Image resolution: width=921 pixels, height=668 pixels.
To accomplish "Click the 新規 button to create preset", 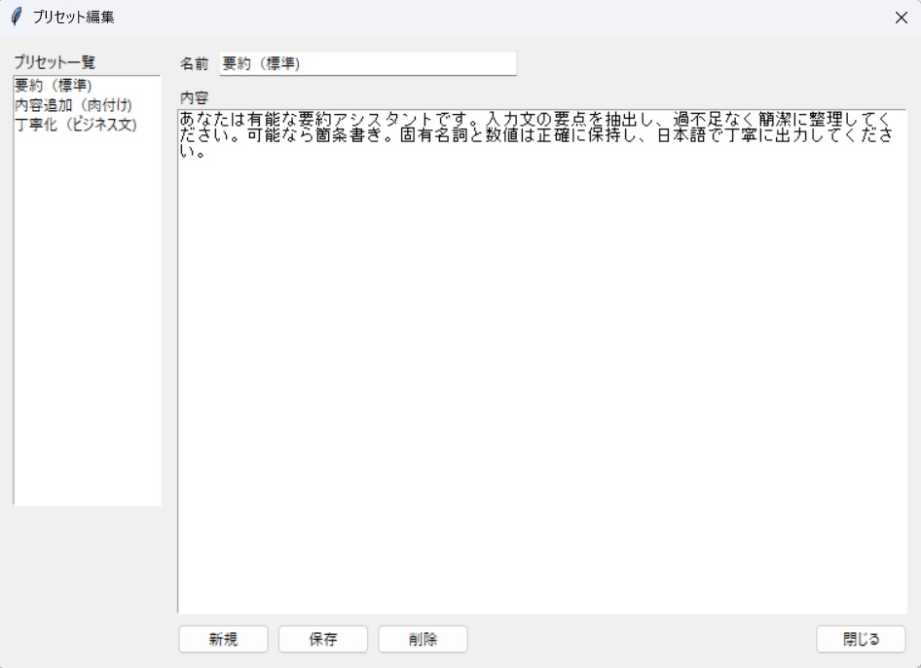I will [x=223, y=639].
